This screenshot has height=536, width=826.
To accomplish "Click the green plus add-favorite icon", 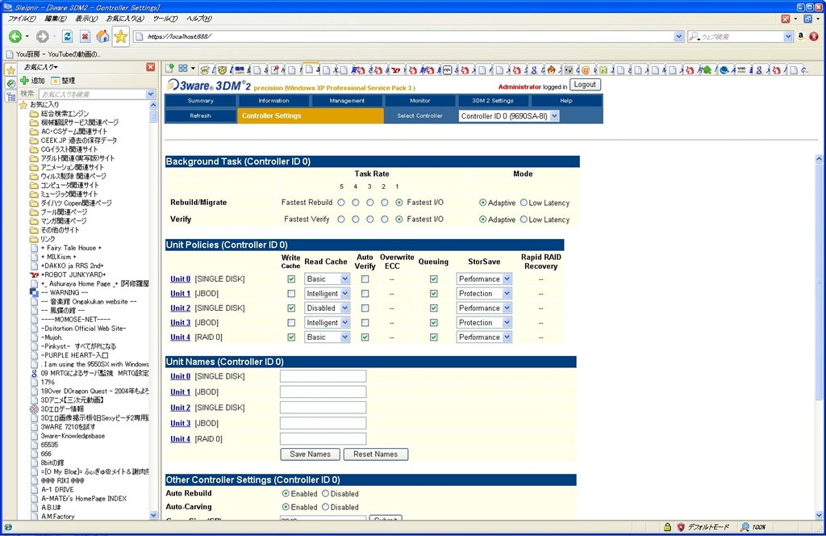I will [x=24, y=81].
